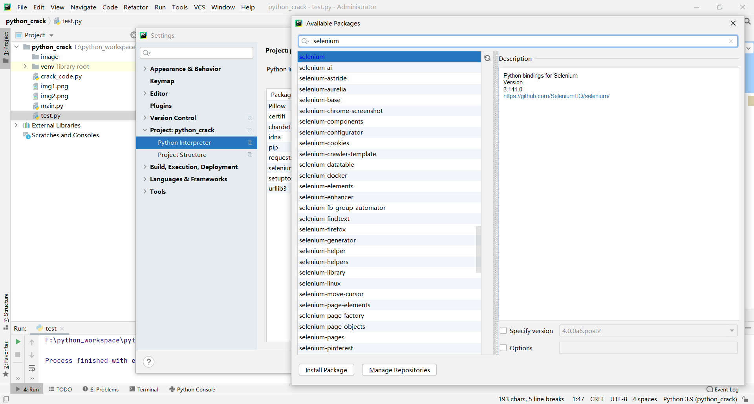Click the selenium package search field

click(x=518, y=41)
